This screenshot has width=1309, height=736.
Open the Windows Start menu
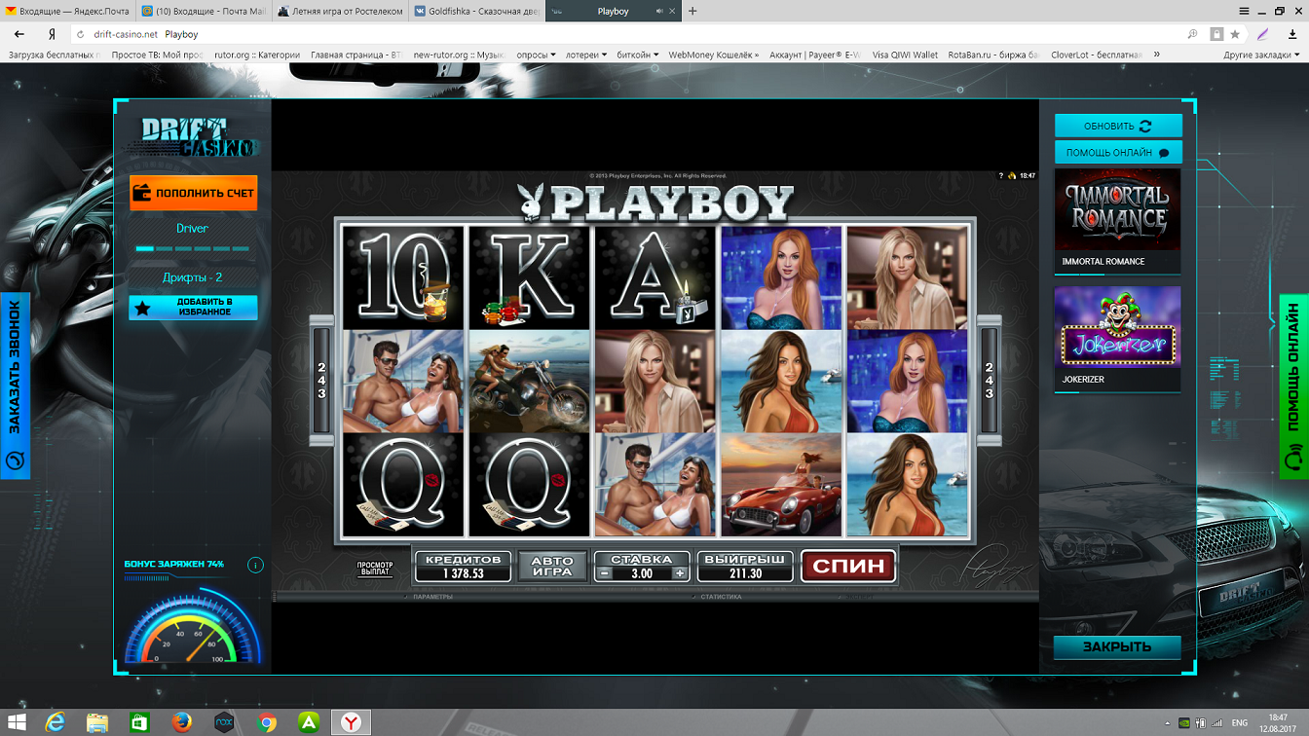17,722
